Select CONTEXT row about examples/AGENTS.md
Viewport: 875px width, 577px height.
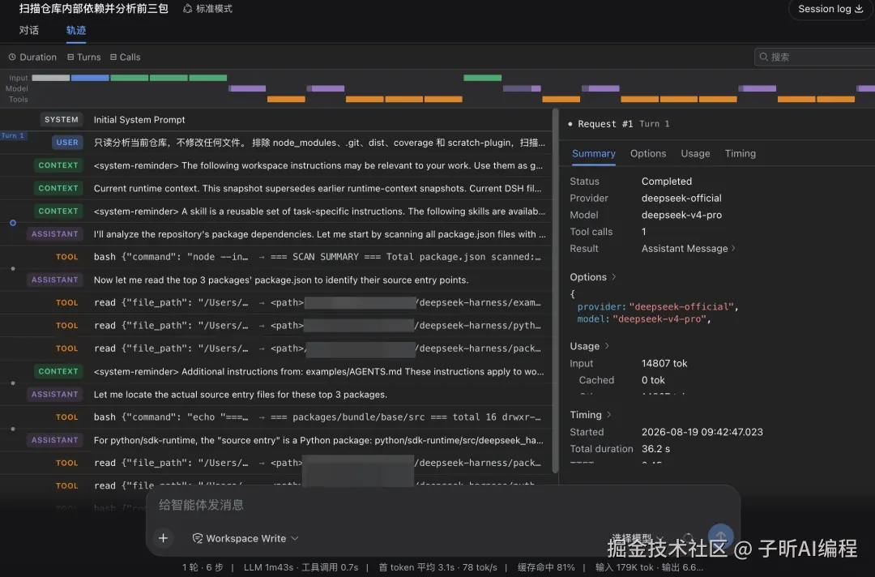276,371
